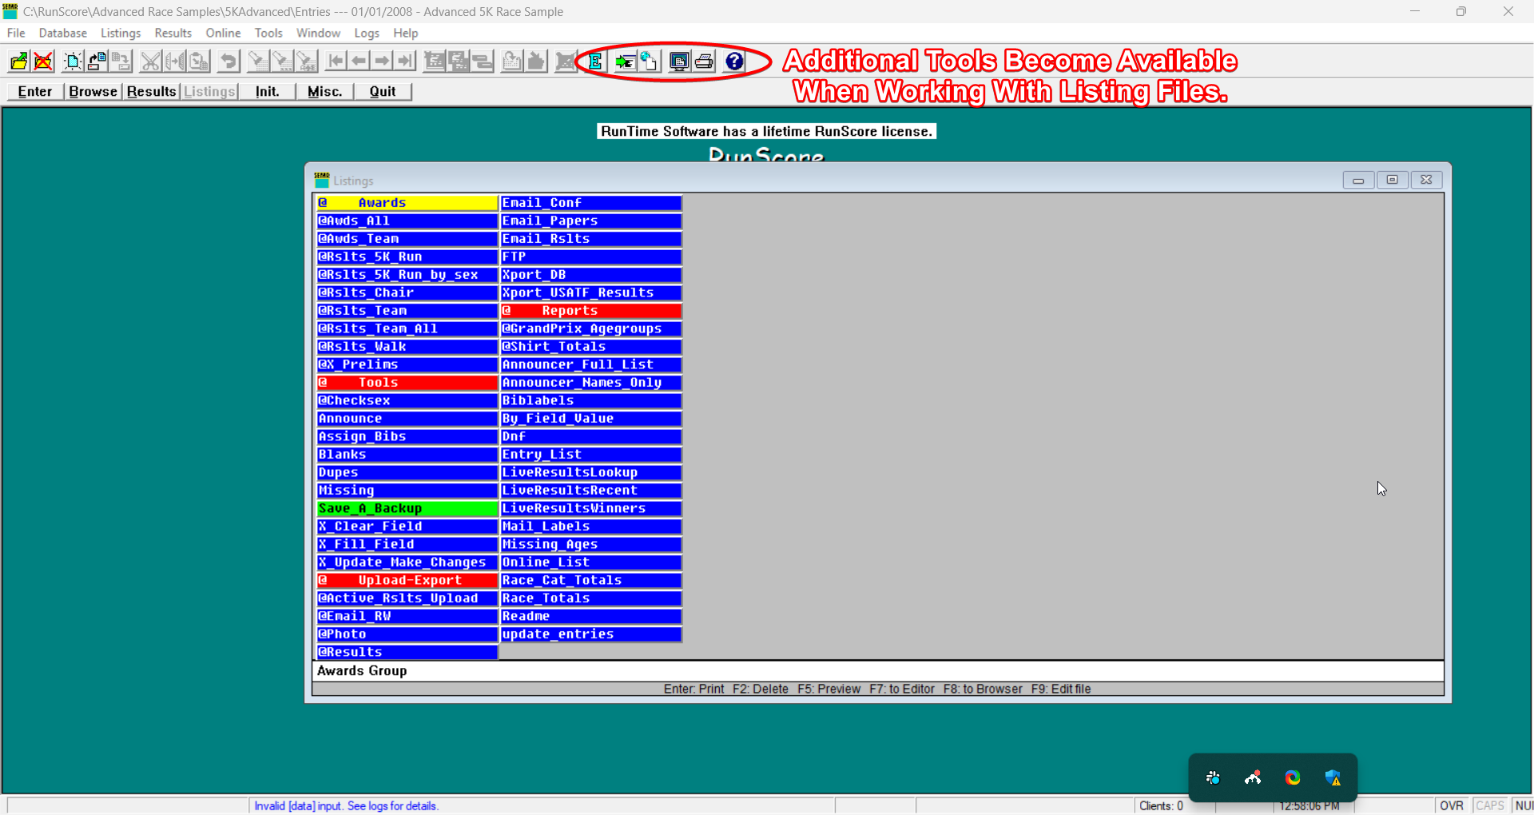The image size is (1534, 815).
Task: Select the @Rslts_5K_Run listing
Action: 407,256
